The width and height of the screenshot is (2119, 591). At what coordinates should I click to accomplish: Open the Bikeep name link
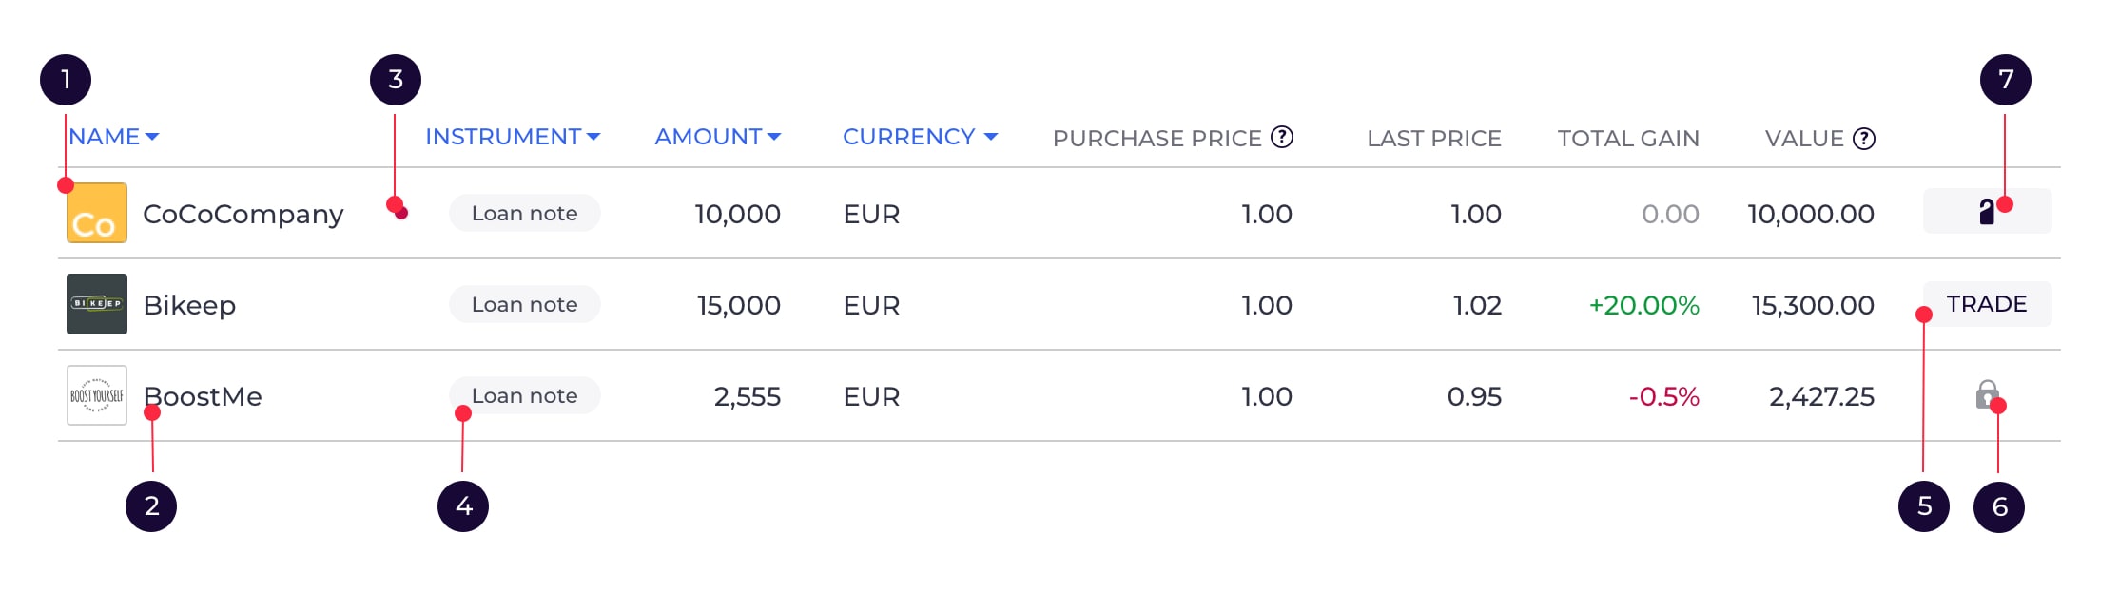(x=189, y=306)
